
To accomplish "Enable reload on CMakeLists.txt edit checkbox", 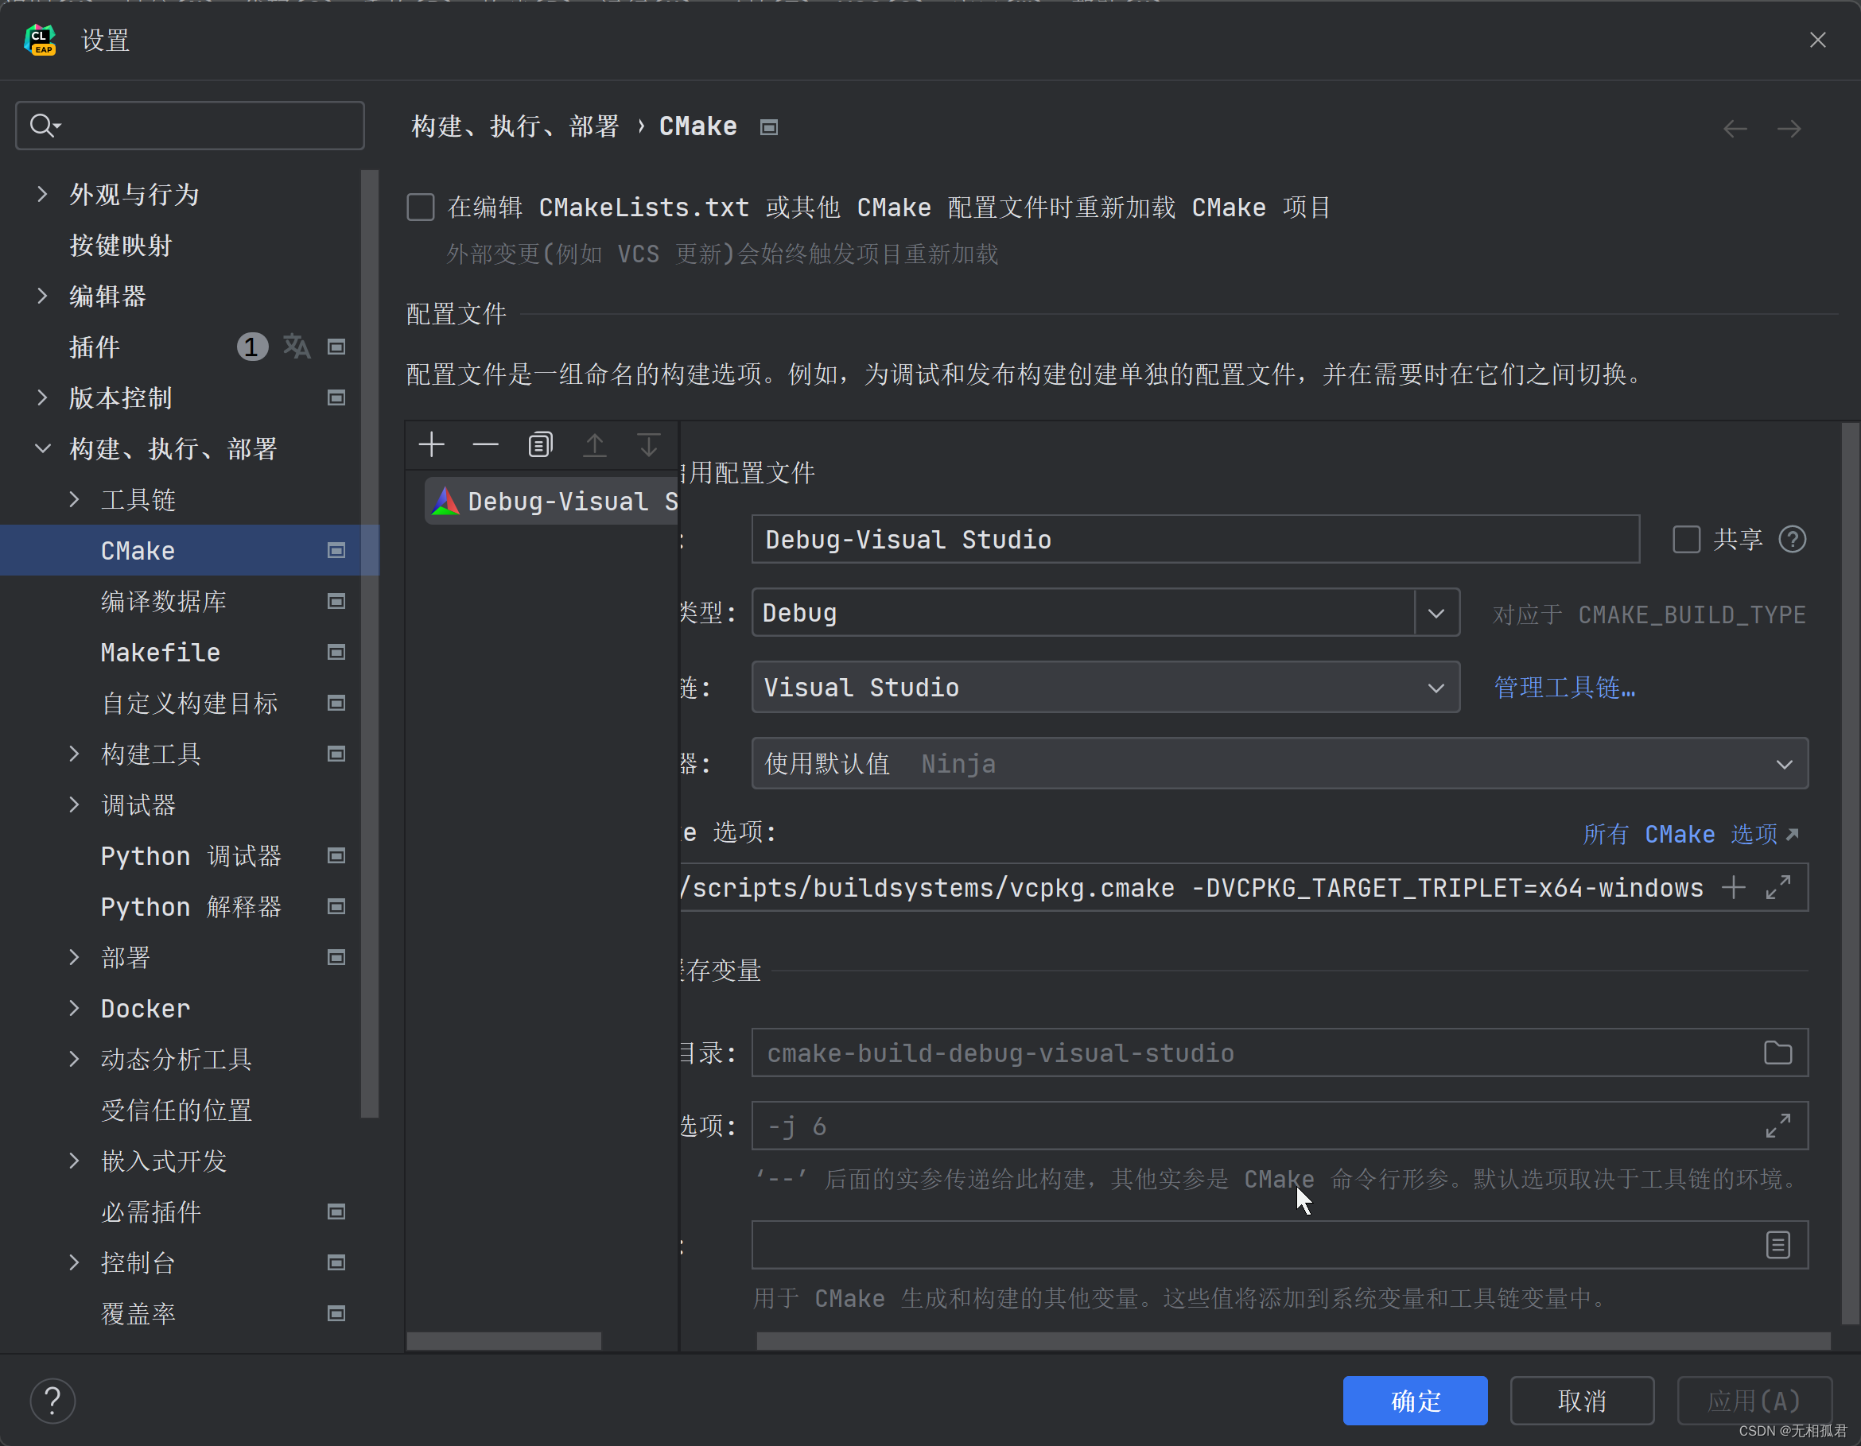I will click(421, 207).
